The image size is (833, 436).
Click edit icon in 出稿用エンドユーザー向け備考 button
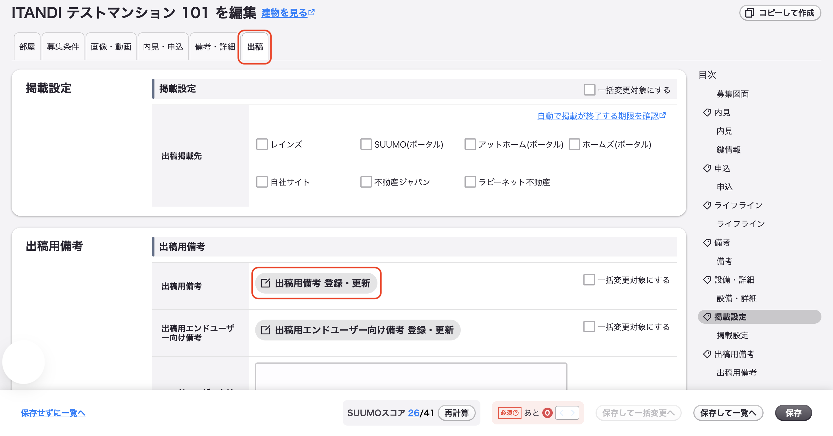point(266,330)
